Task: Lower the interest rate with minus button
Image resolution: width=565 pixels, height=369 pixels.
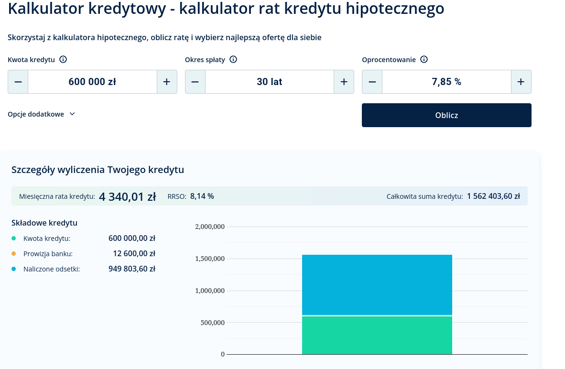Action: click(372, 82)
